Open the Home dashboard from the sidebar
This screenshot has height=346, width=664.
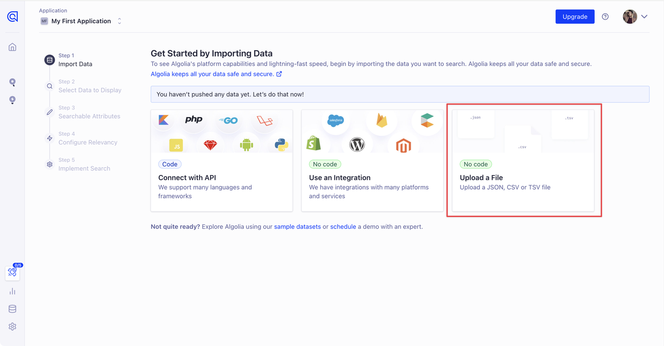12,47
